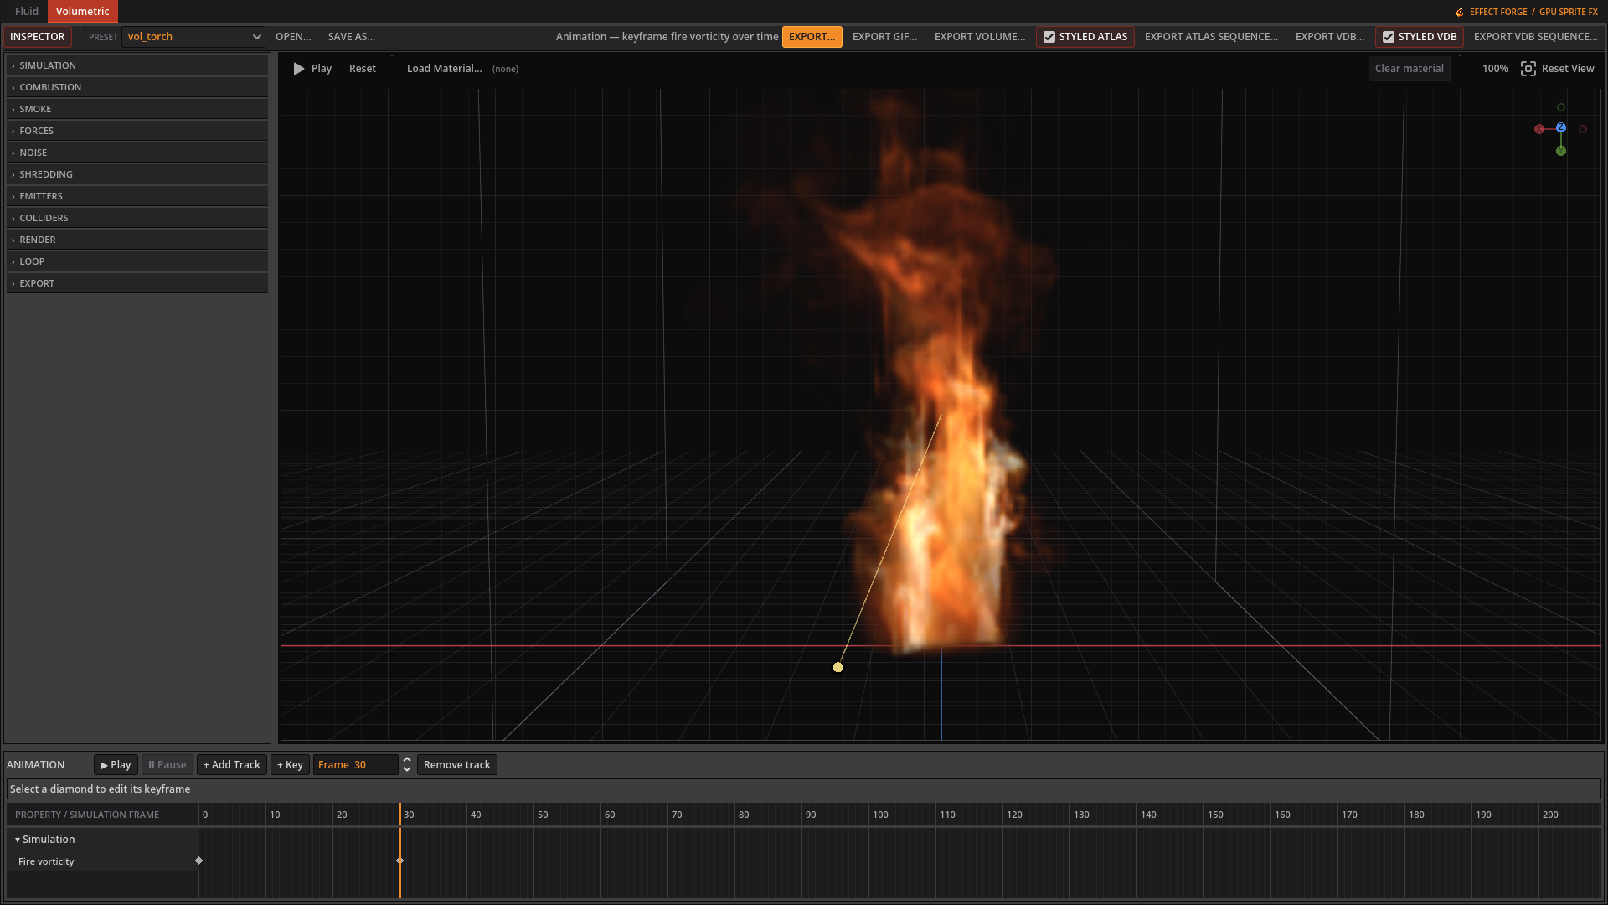Select the yellow light handle in viewport
This screenshot has width=1608, height=905.
pyautogui.click(x=838, y=667)
